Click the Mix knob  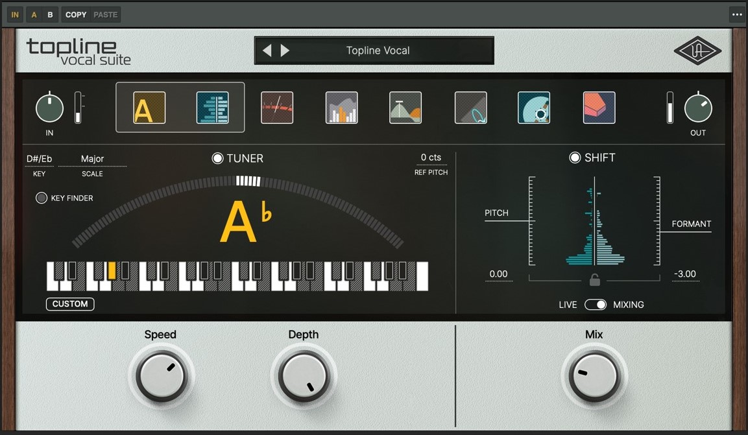594,376
